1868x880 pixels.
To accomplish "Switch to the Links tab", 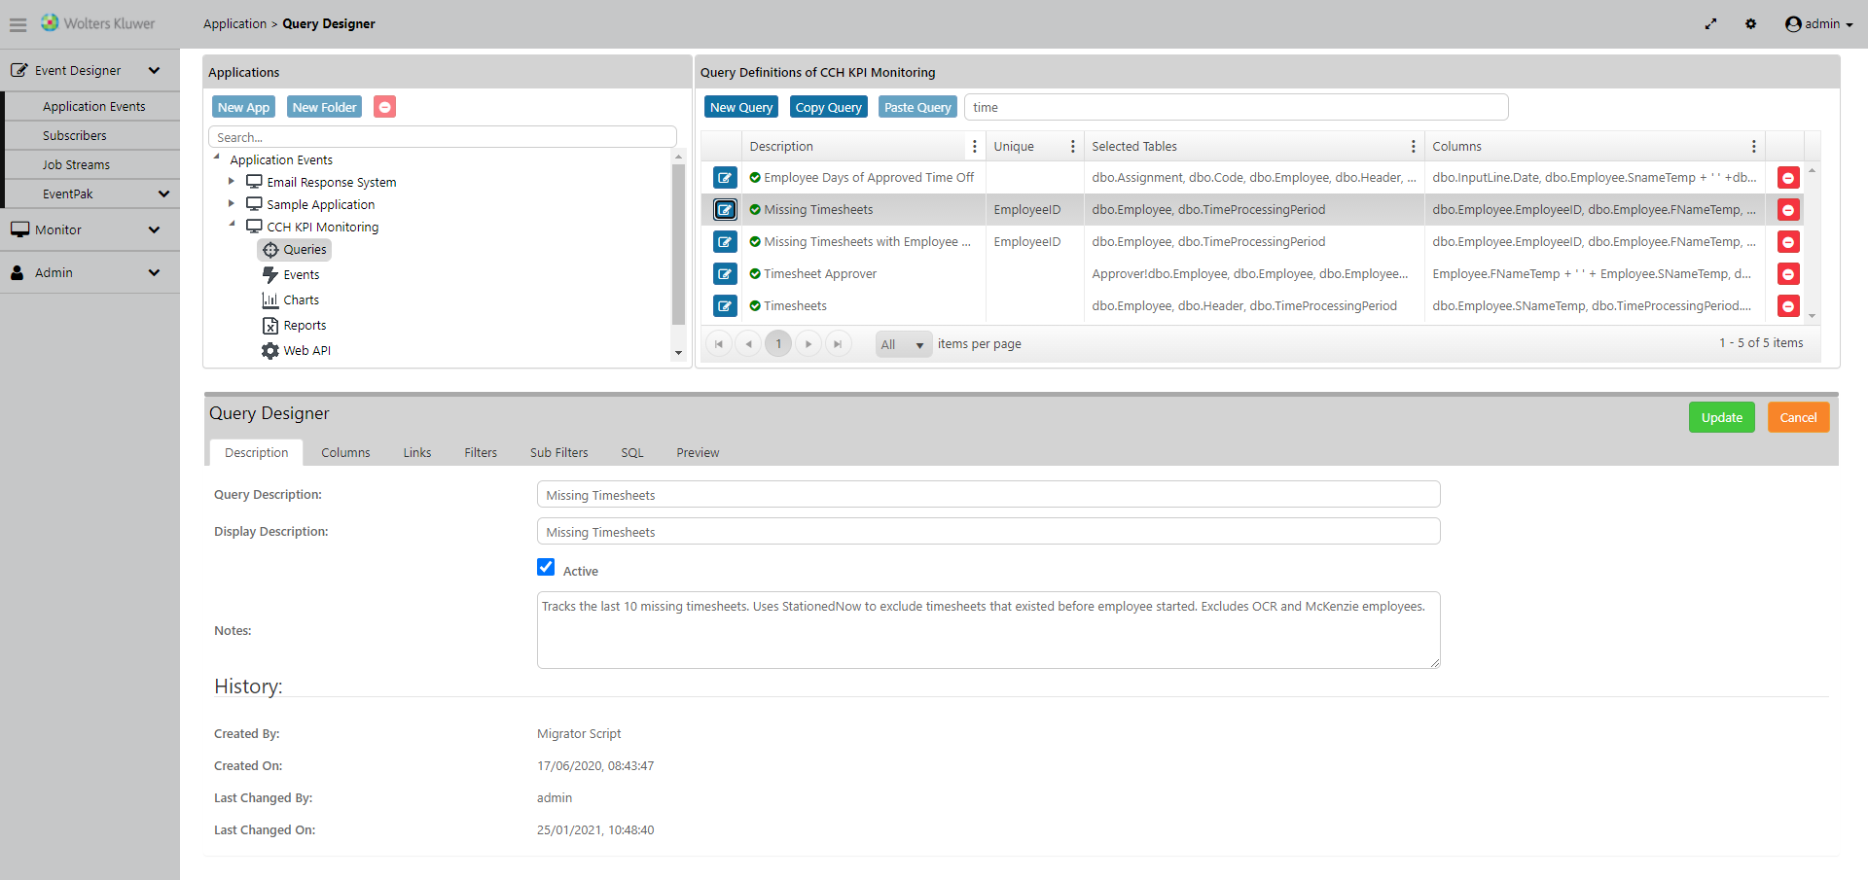I will tap(417, 453).
